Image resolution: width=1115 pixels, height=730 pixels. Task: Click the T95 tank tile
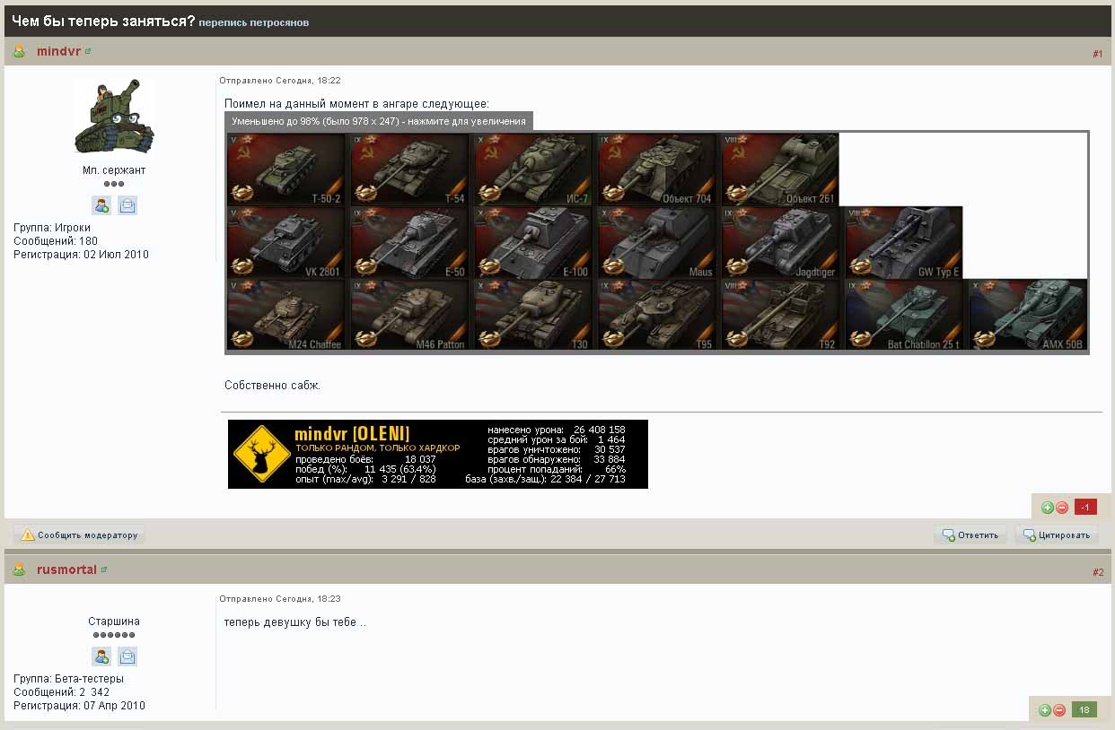tap(658, 316)
